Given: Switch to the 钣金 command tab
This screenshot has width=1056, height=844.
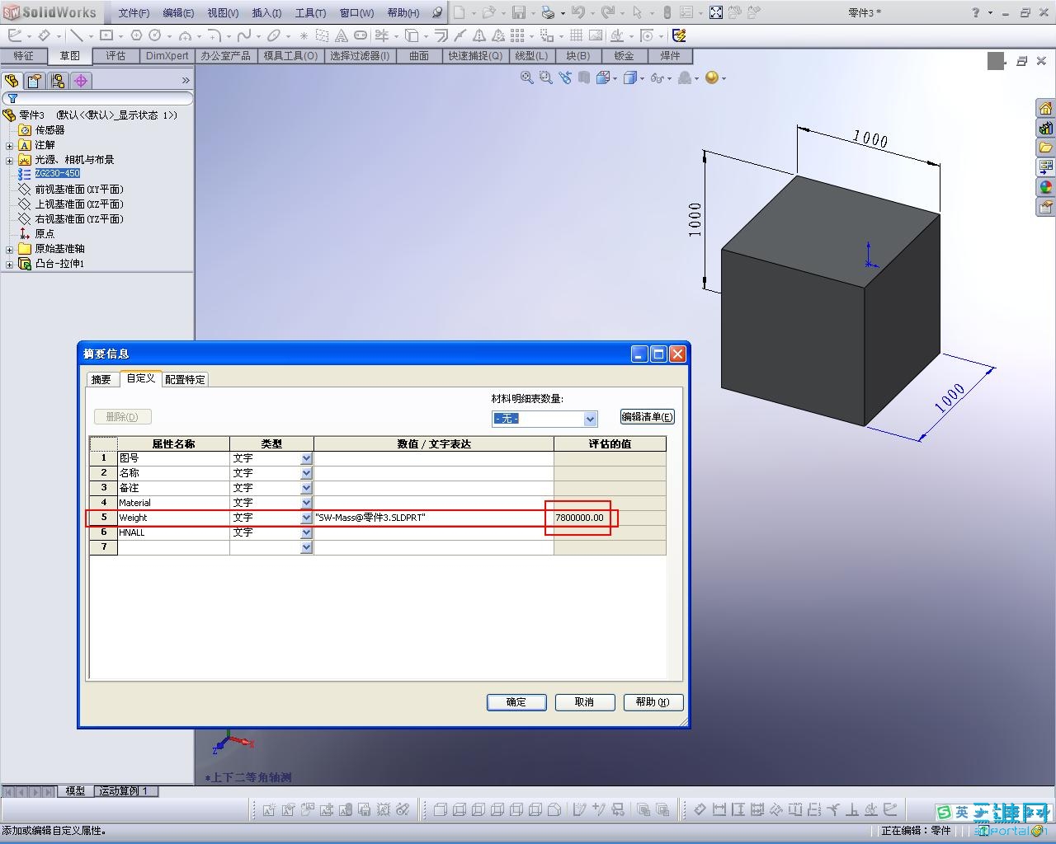Looking at the screenshot, I should coord(624,55).
